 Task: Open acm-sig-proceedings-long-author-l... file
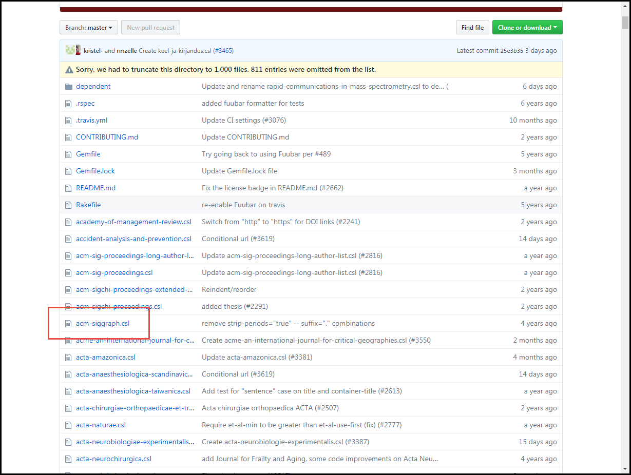click(x=135, y=255)
